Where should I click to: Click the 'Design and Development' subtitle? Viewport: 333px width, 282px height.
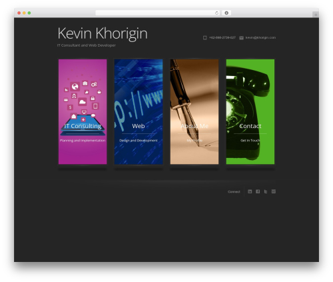click(x=139, y=141)
